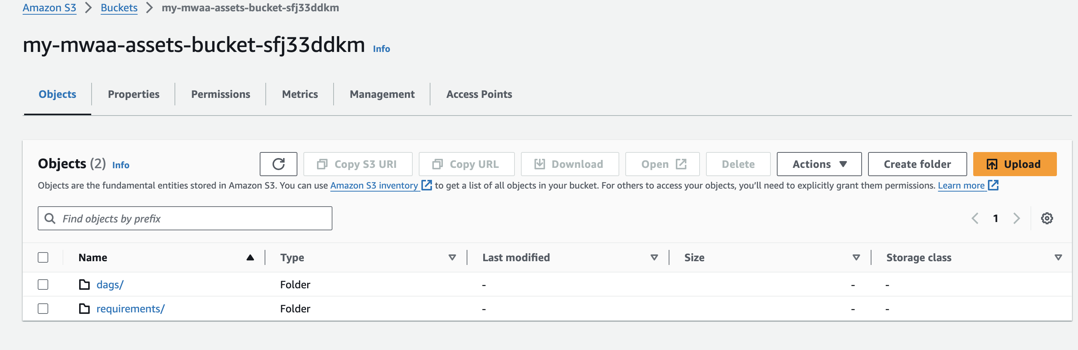The height and width of the screenshot is (350, 1078).
Task: Open Size column sort arrow
Action: pos(856,257)
